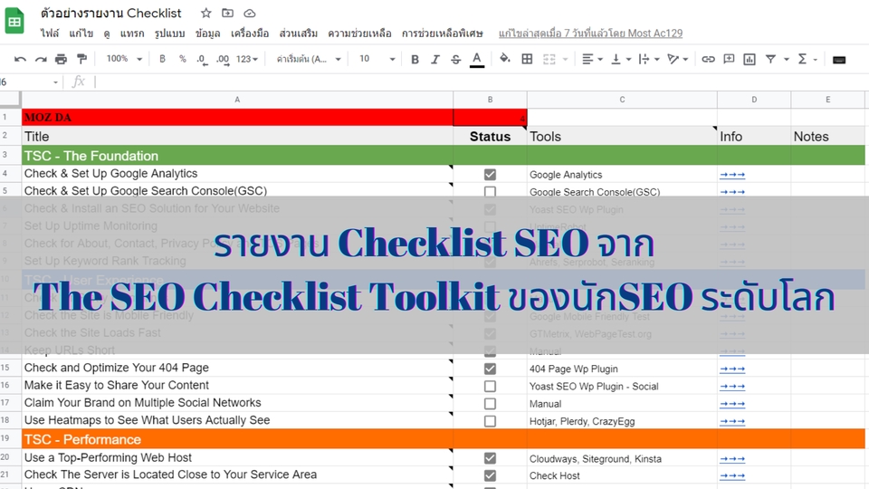Image resolution: width=869 pixels, height=489 pixels.
Task: Star the document
Action: point(206,13)
